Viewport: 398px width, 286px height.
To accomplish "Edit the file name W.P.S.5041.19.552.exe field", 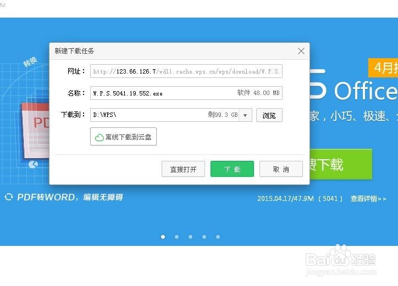I will (186, 93).
